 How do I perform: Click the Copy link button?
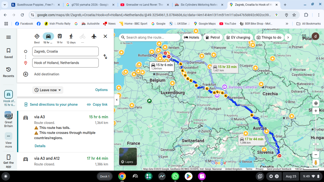point(97,104)
